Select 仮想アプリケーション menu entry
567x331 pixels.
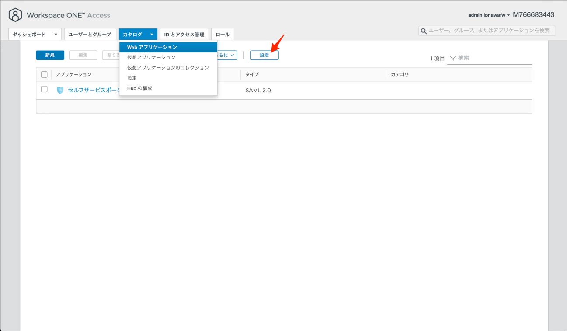[x=168, y=57]
